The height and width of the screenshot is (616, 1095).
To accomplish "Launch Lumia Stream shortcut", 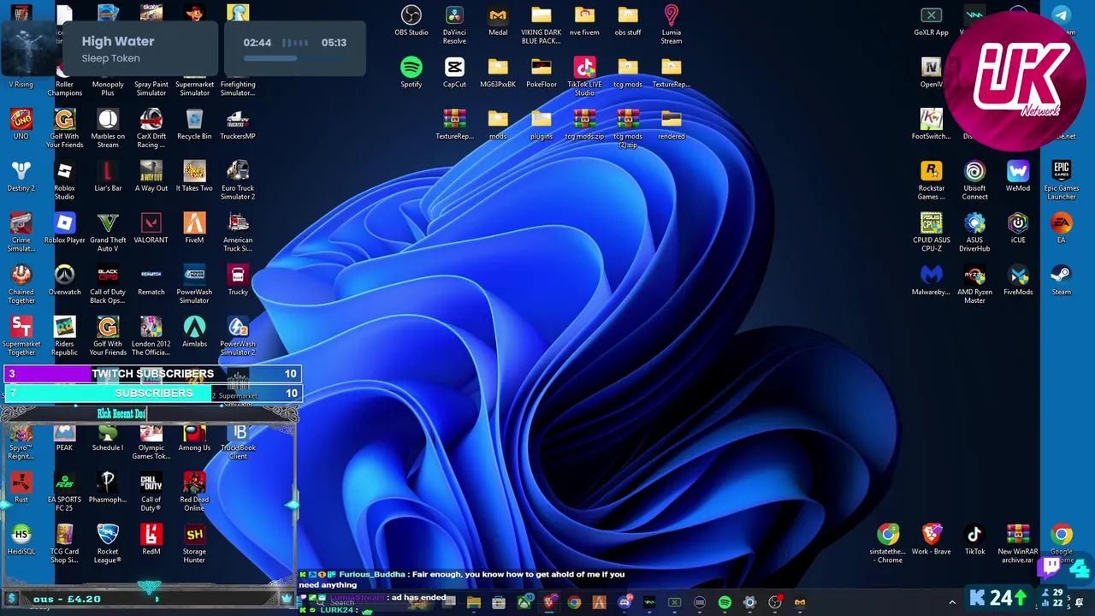I will click(x=672, y=24).
